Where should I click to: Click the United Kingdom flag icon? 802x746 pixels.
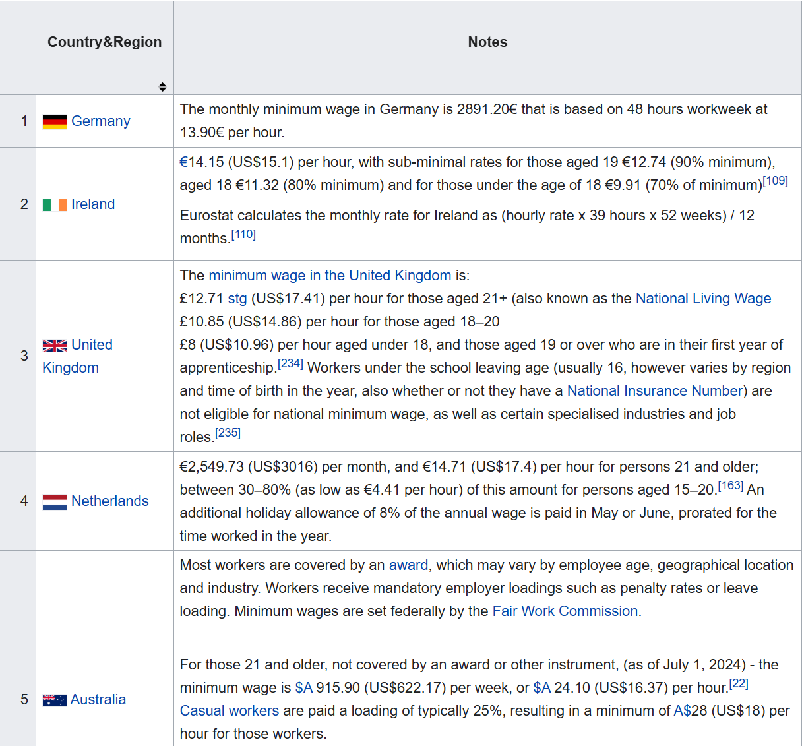(55, 345)
